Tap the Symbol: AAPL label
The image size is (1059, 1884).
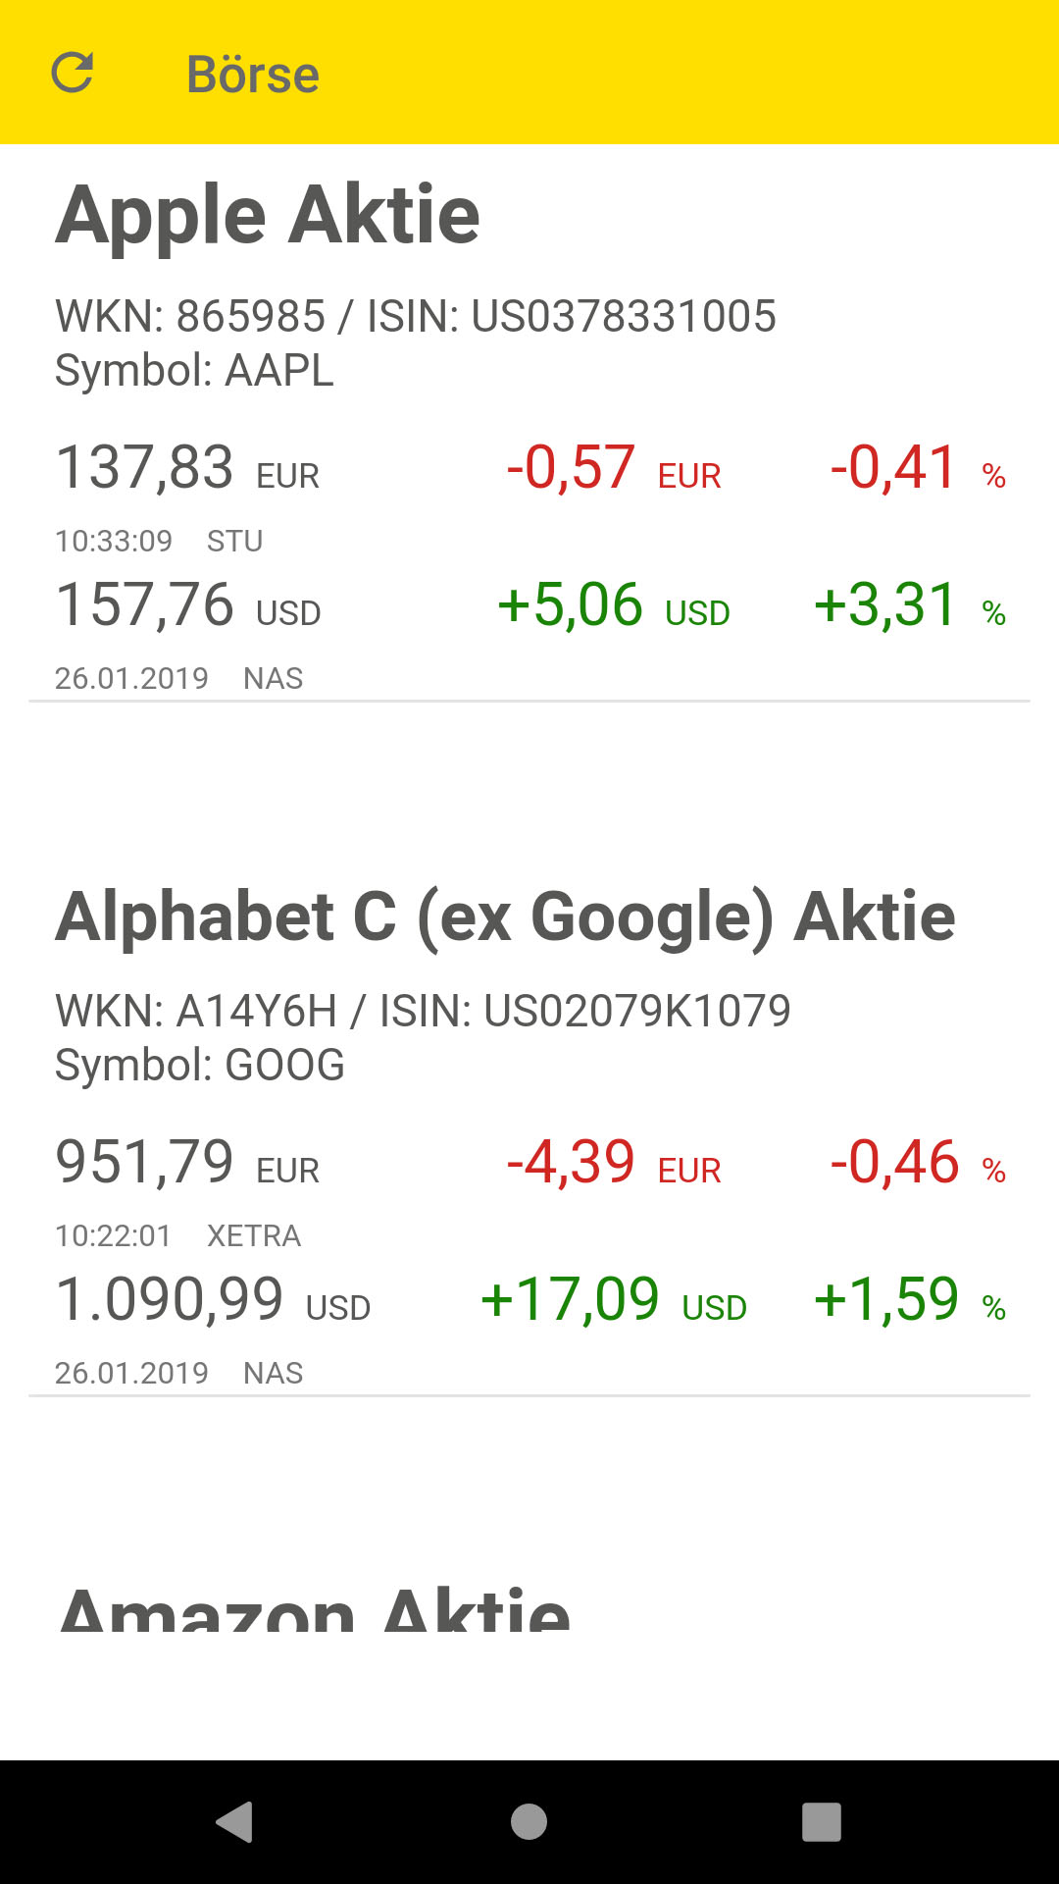pyautogui.click(x=194, y=371)
